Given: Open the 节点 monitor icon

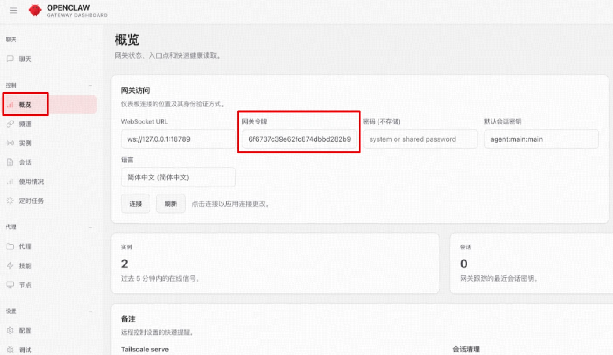Looking at the screenshot, I should (x=10, y=285).
